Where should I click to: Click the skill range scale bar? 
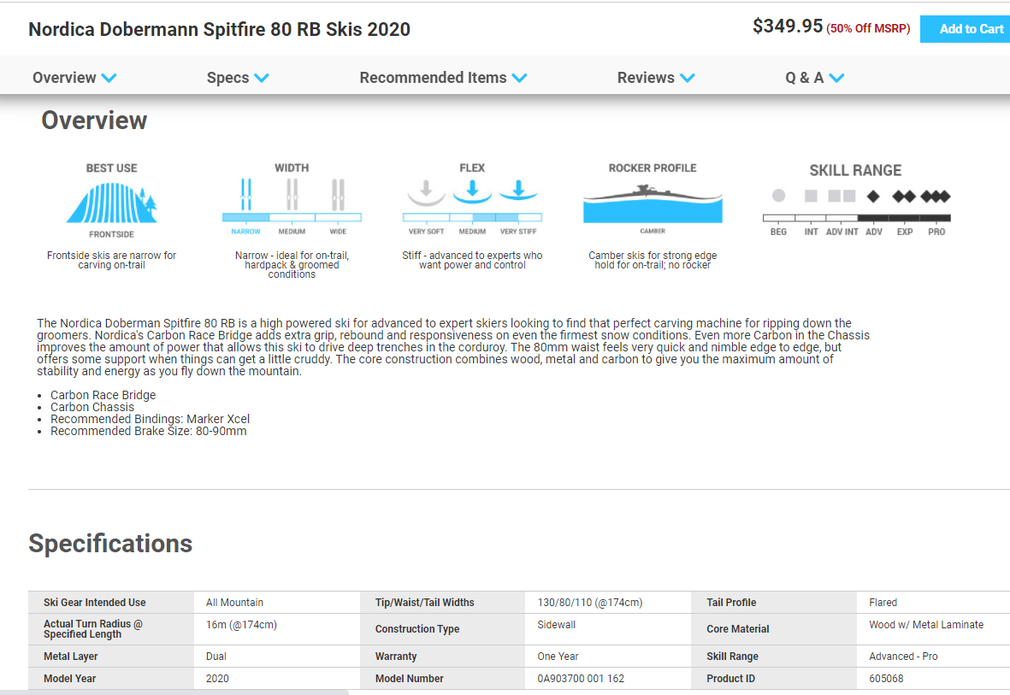857,218
